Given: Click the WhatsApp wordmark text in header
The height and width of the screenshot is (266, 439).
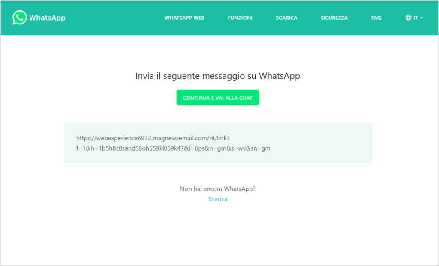Looking at the screenshot, I should coord(47,18).
